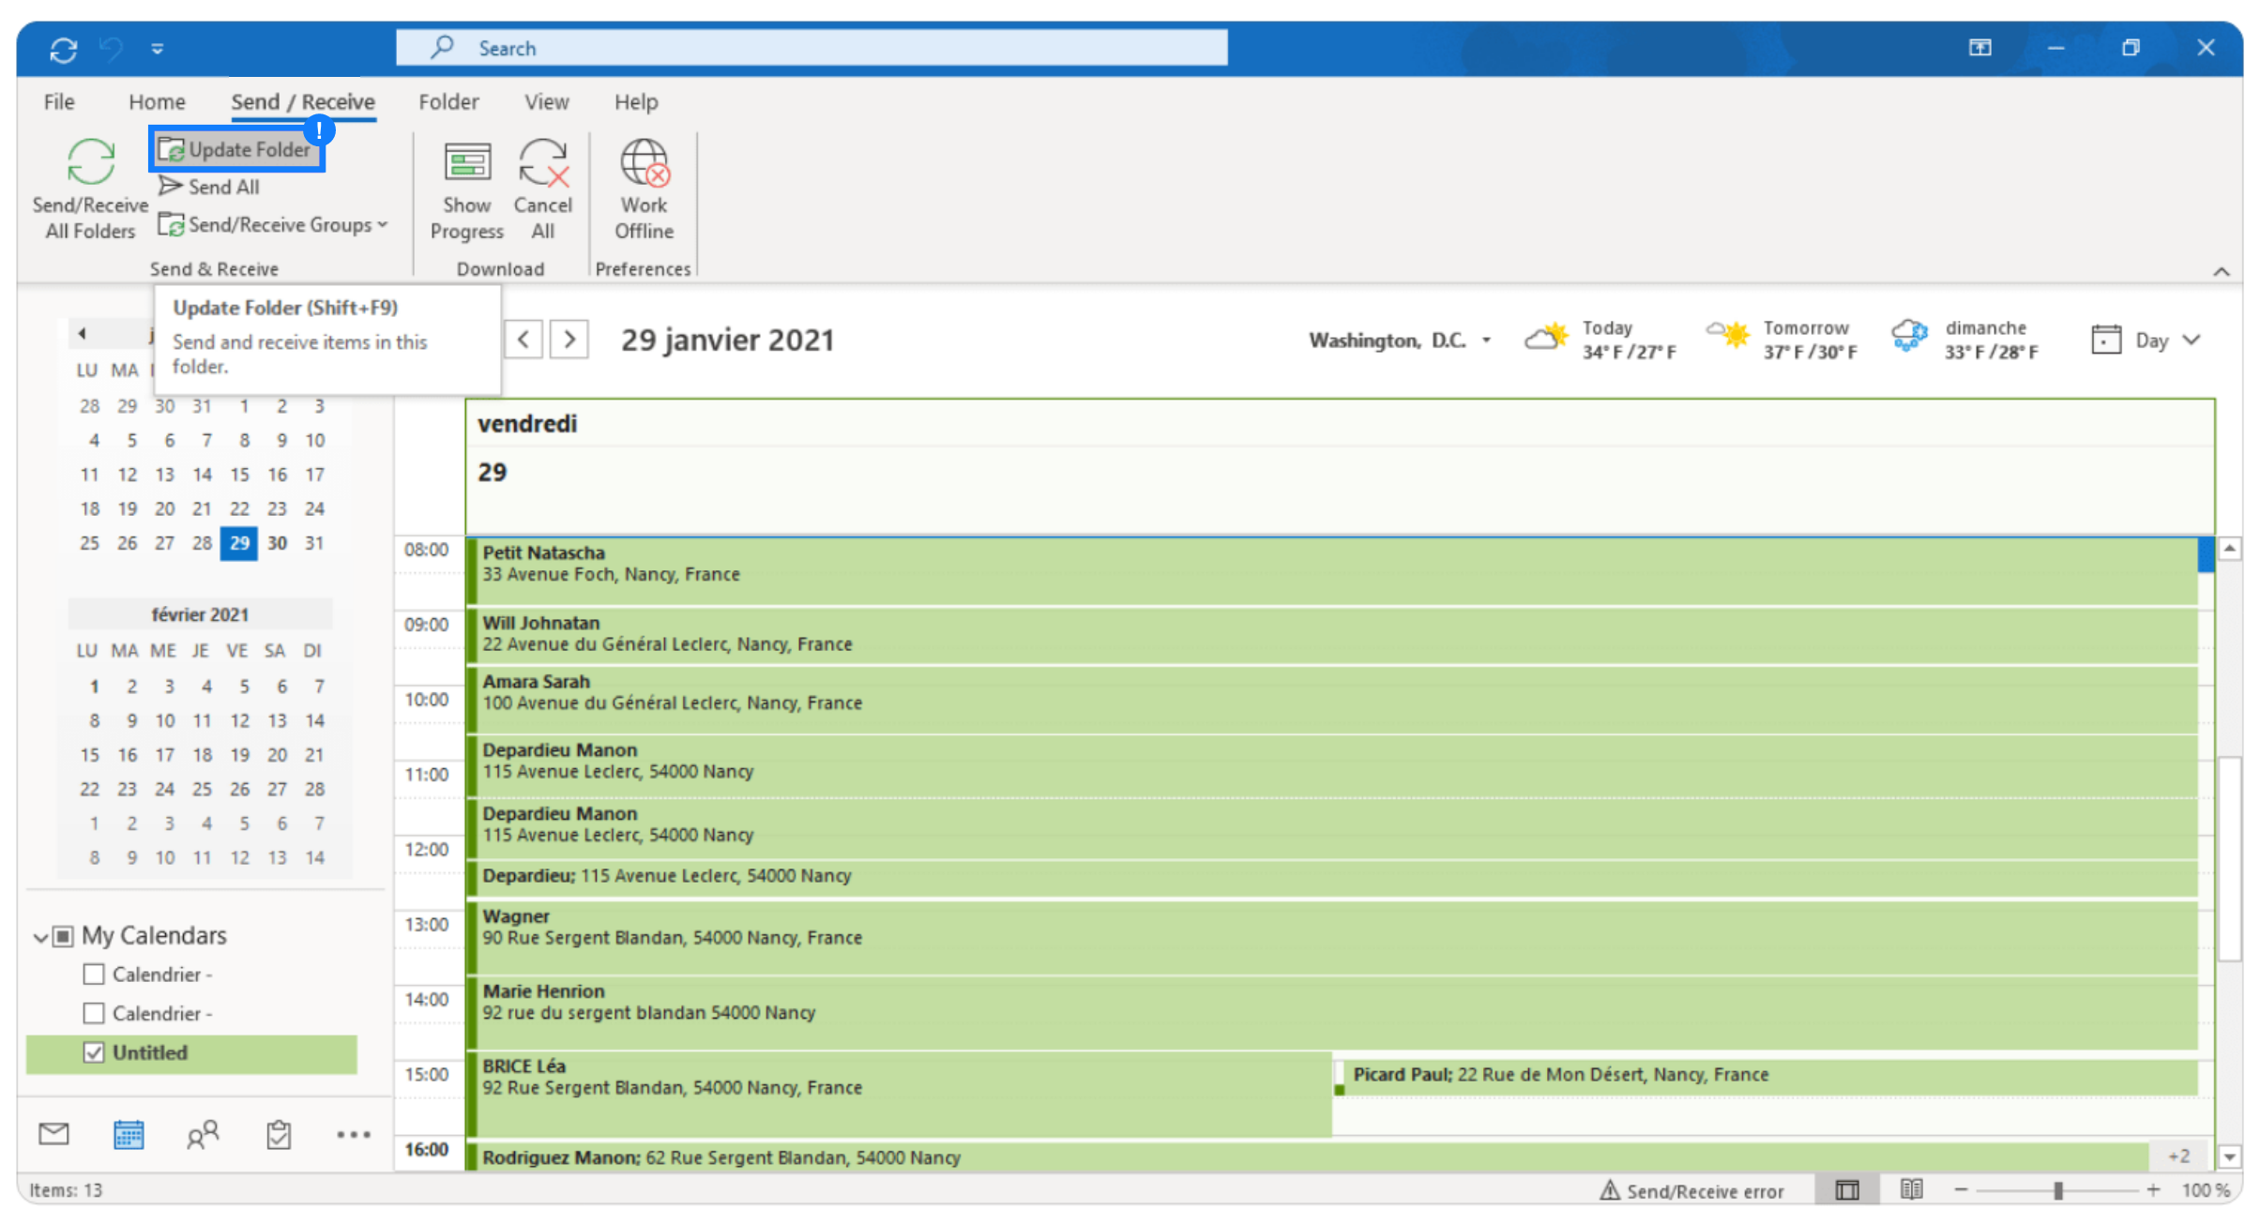The height and width of the screenshot is (1224, 2260).
Task: Open the Help tab
Action: (x=636, y=102)
